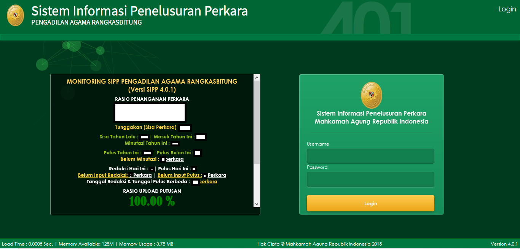Screen dimensions: 520x249
Task: Click the Hak Cipta copyright footer text
Action: [x=320, y=244]
